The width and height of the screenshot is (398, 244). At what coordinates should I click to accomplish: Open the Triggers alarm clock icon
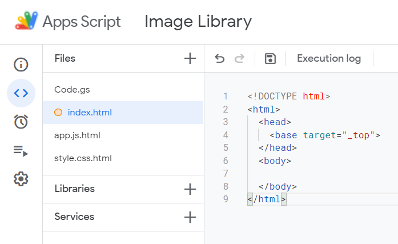[x=21, y=122]
